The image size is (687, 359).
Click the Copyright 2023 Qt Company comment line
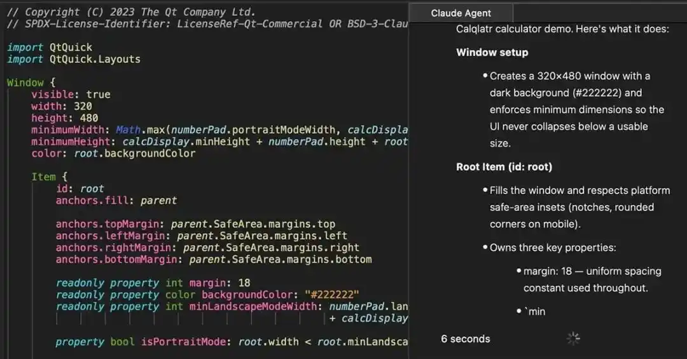click(131, 12)
